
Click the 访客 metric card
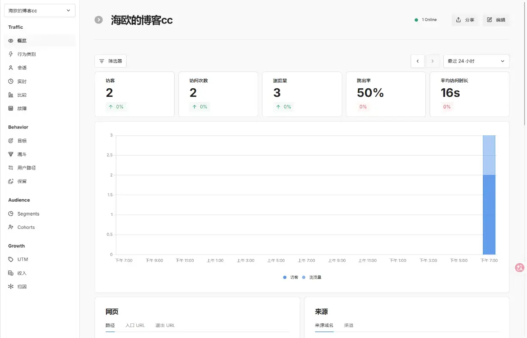click(x=134, y=94)
